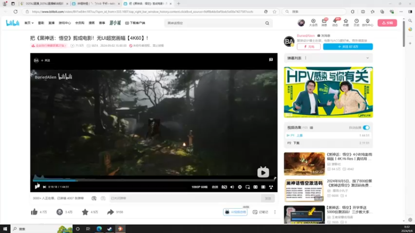Viewport: 415px width, 233px height.
Task: Open the 记笔记 notes tool
Action: 260,212
